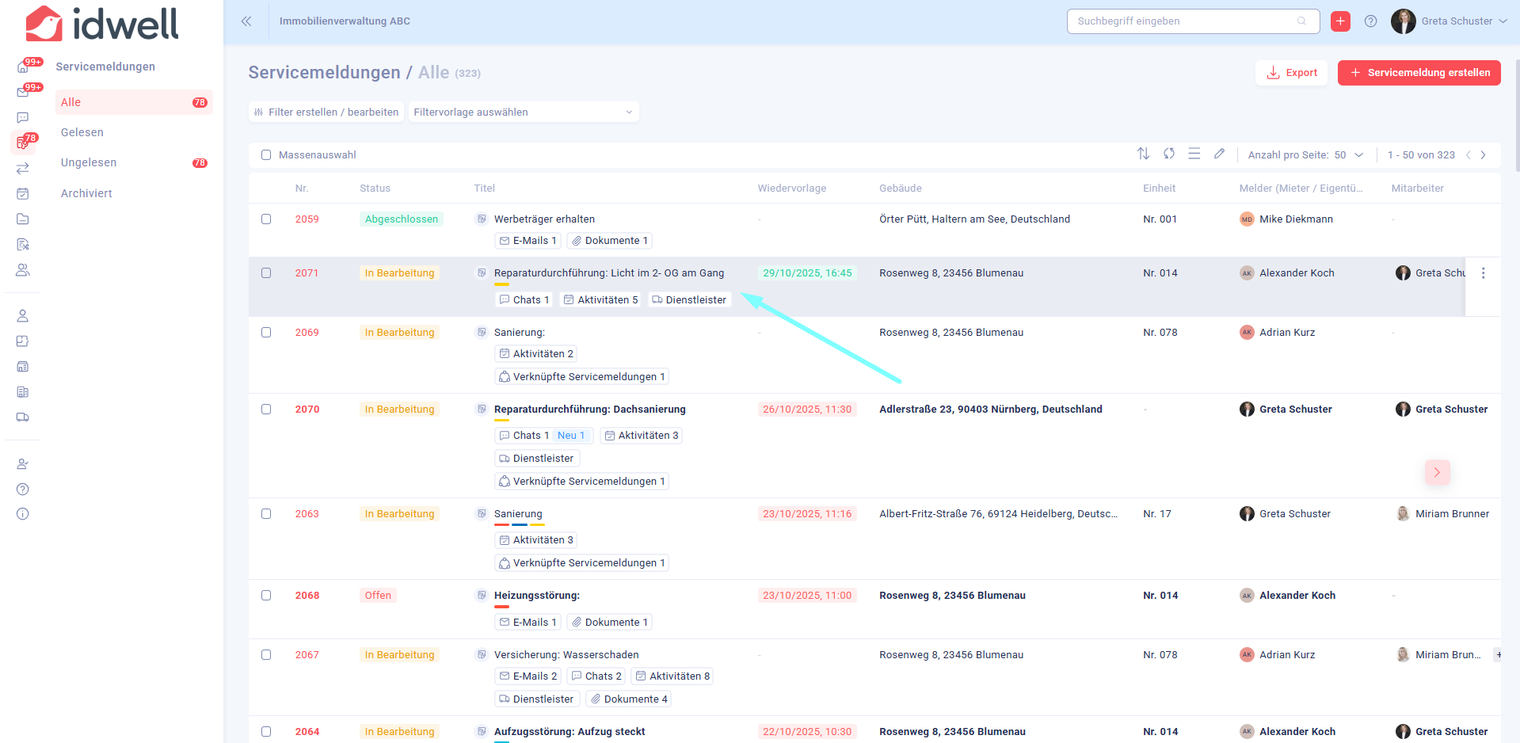The image size is (1520, 743).
Task: Select the checkbox for request 2059
Action: point(266,219)
